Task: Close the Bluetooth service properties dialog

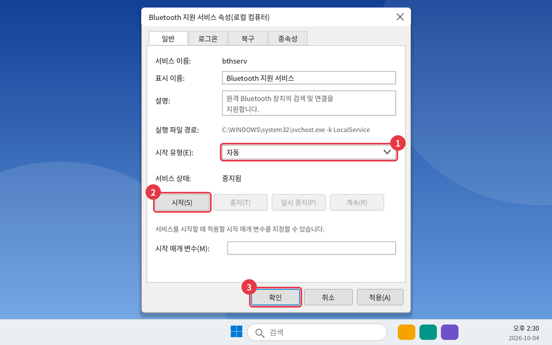Action: click(x=400, y=17)
